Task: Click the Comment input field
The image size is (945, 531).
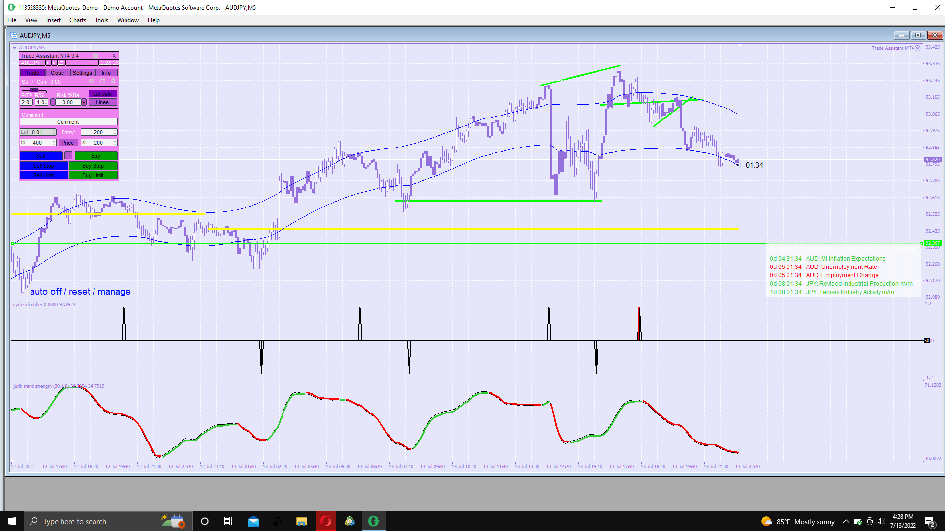Action: point(68,122)
